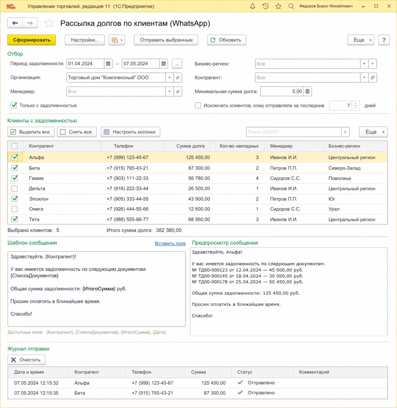Increase the days stepper value
Viewport: 397px width, 408px height.
click(x=356, y=104)
